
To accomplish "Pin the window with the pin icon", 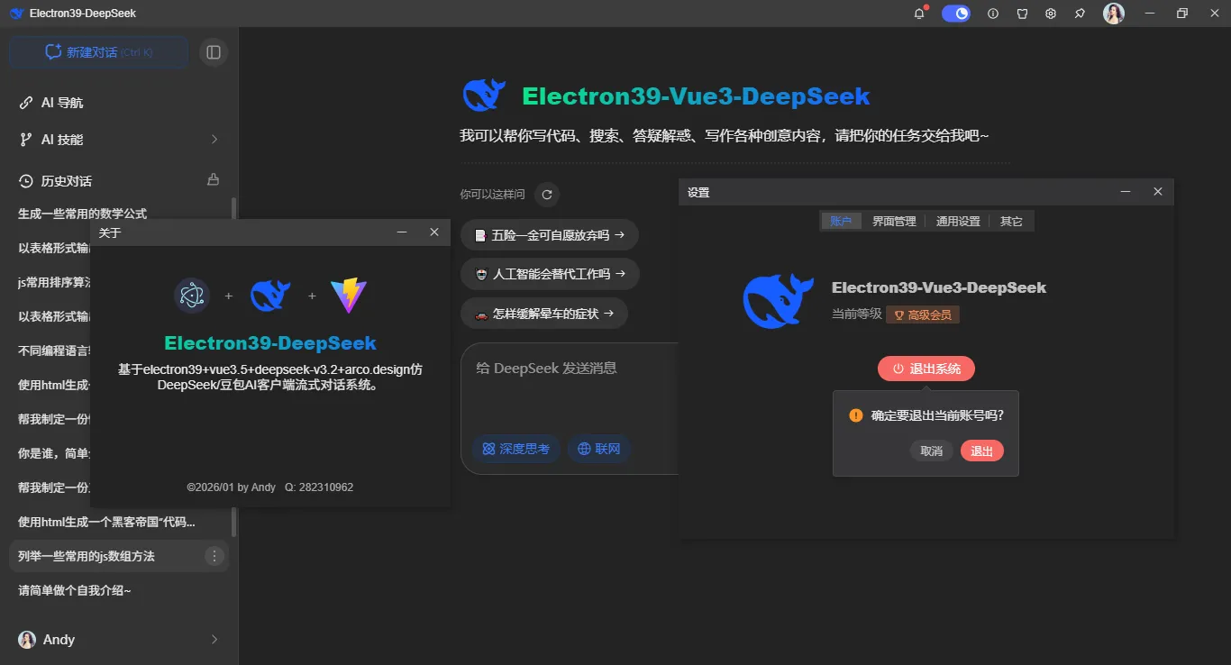I will point(1079,14).
